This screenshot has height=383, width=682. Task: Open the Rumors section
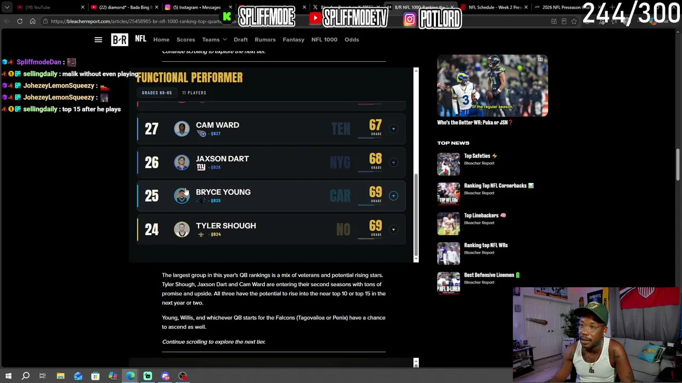(265, 39)
